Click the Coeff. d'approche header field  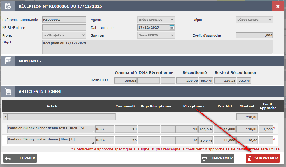pos(254,35)
